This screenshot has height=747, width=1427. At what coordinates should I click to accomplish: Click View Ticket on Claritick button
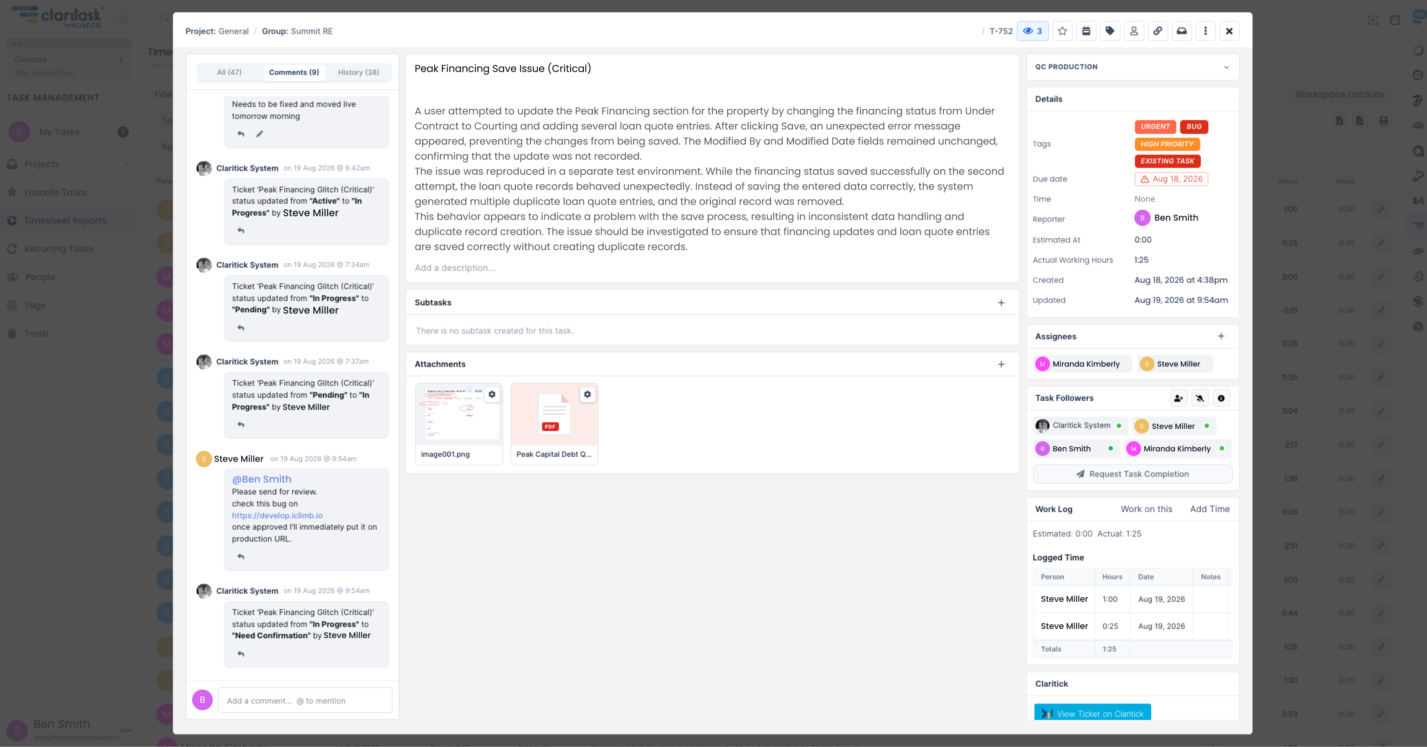(x=1092, y=713)
